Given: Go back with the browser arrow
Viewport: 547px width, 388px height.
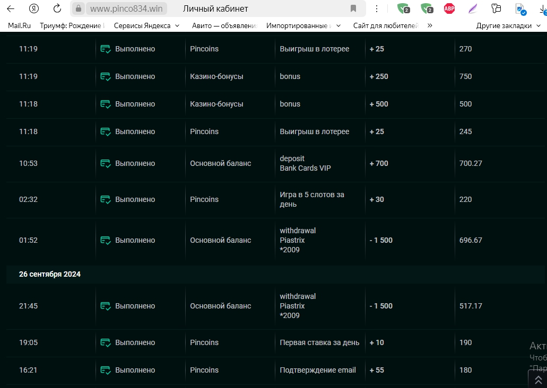Looking at the screenshot, I should point(11,8).
